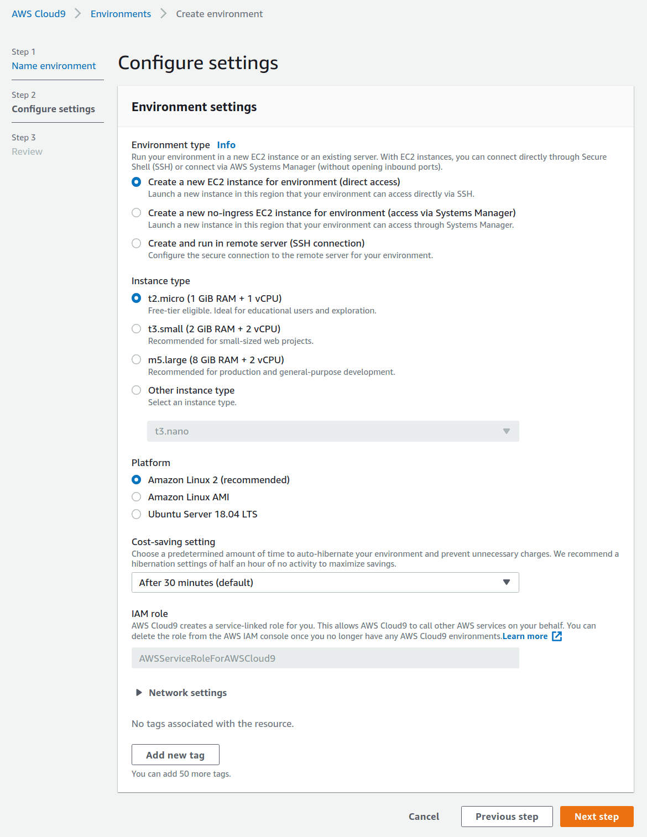Choose the m5.large instance type option
Image resolution: width=647 pixels, height=837 pixels.
click(137, 360)
